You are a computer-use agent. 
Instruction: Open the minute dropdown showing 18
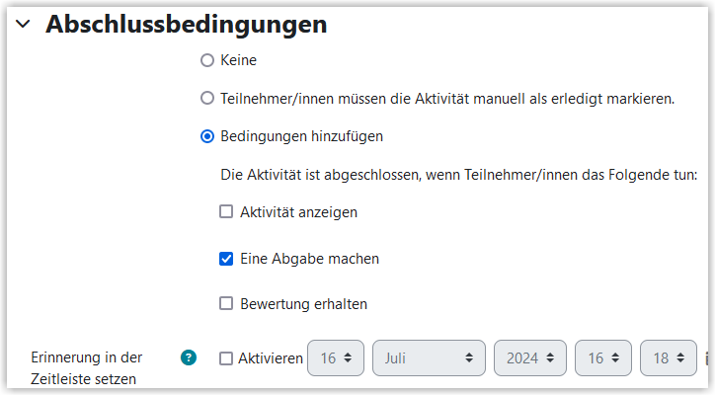(669, 358)
